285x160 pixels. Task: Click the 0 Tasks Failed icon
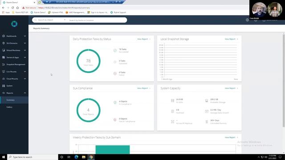pyautogui.click(x=115, y=73)
